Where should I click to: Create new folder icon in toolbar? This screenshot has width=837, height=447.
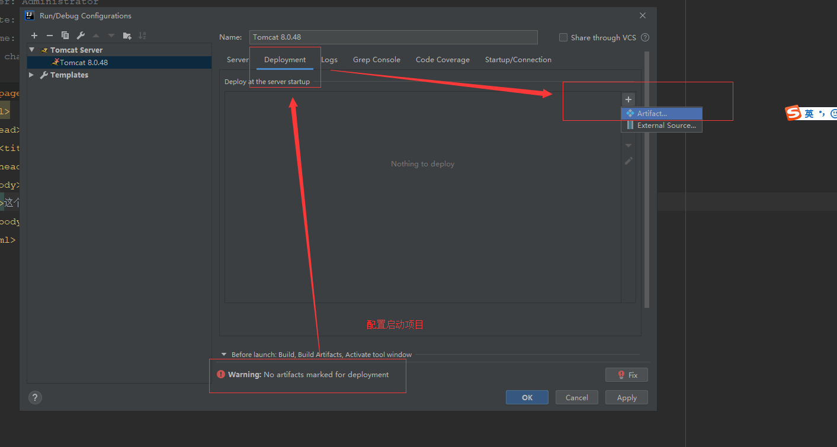(127, 36)
